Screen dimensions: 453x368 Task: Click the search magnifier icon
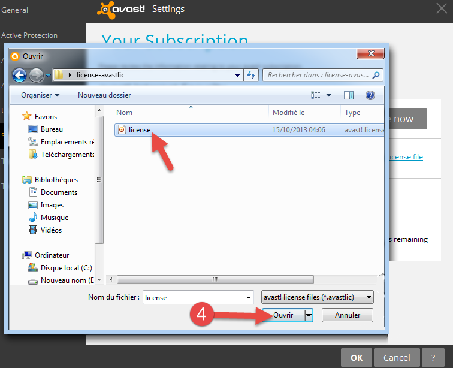[x=376, y=76]
